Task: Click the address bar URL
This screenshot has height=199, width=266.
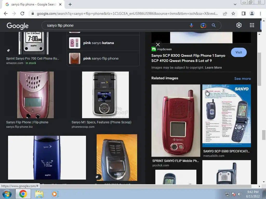Action: point(127,13)
